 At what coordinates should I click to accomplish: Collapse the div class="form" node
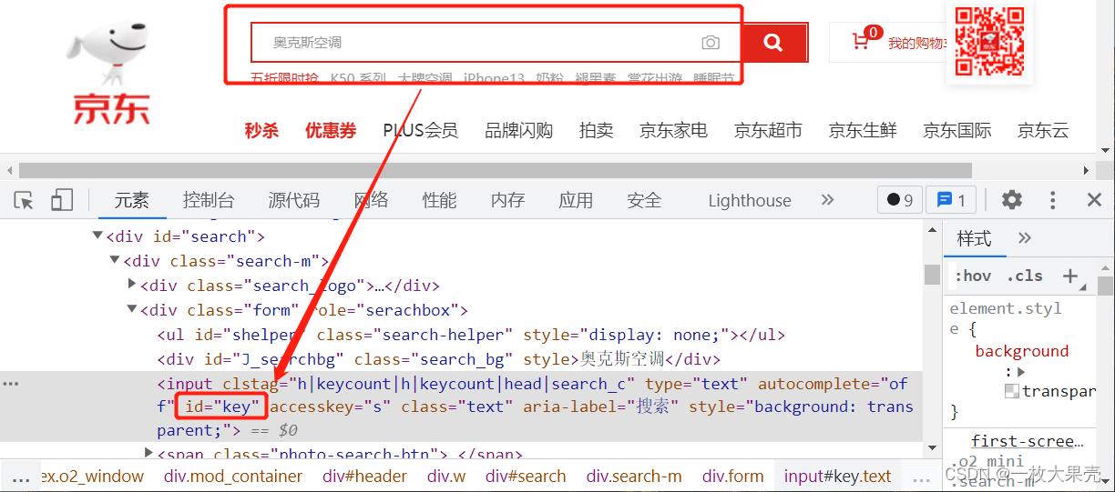click(x=132, y=310)
